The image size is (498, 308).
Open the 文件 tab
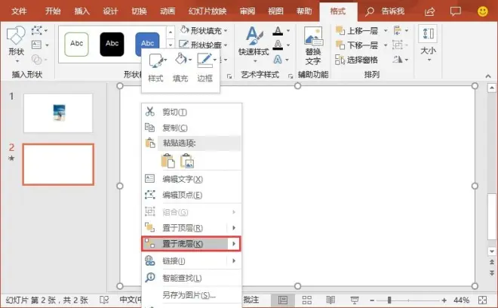point(19,11)
